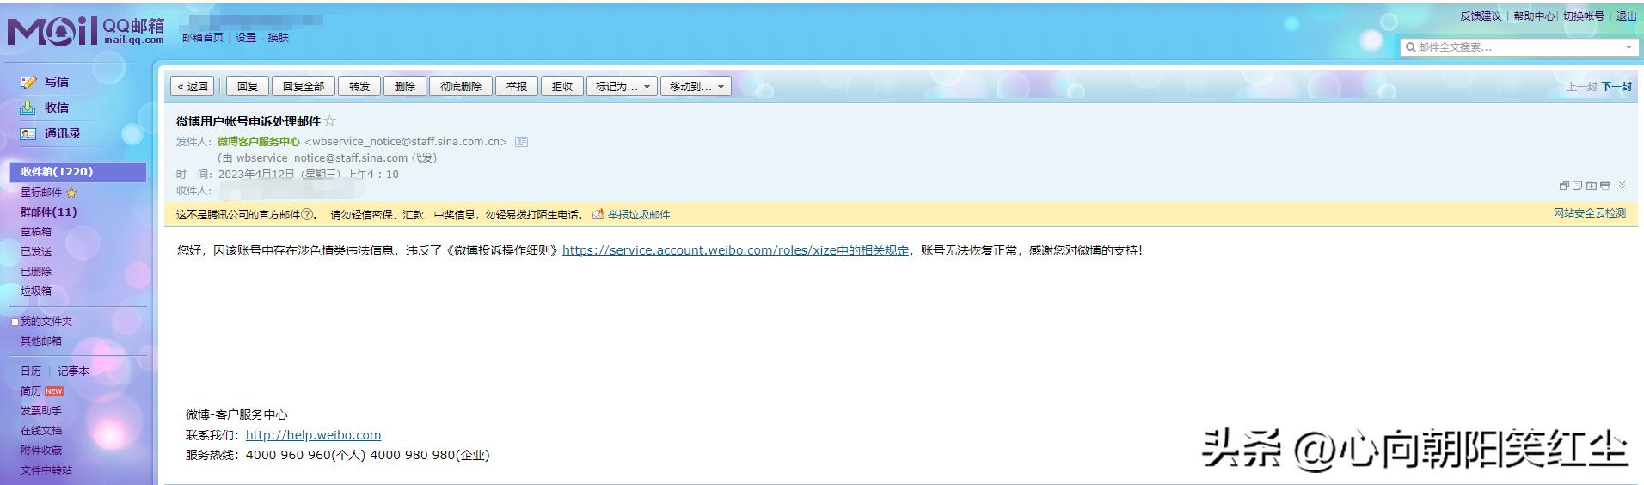This screenshot has width=1644, height=485.
Task: Select 已发送 sent folder
Action: pos(36,252)
